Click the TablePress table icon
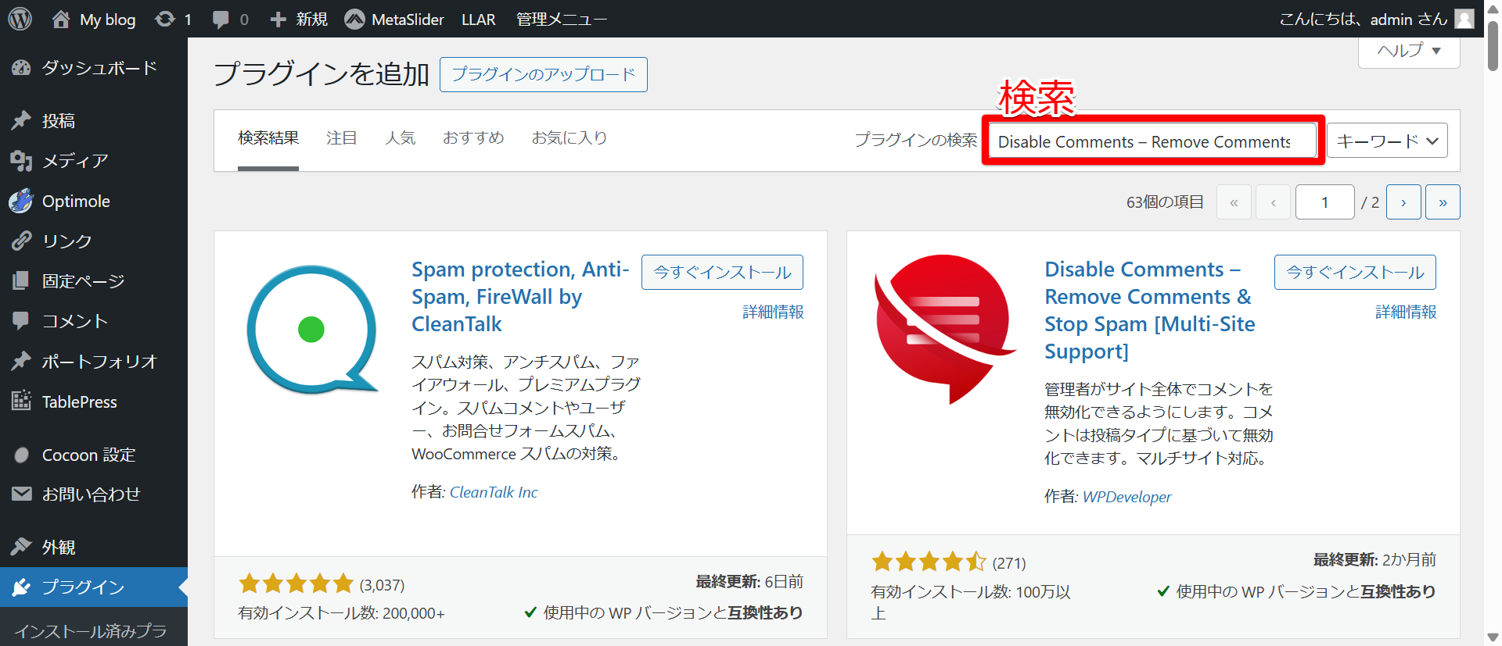 click(21, 401)
